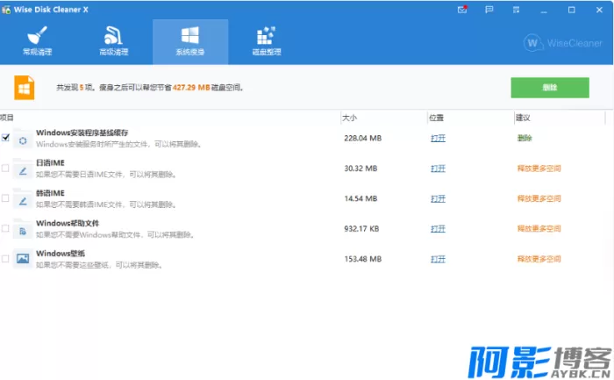This screenshot has height=380, width=614.
Task: Click the WiseCleaner logo
Action: coord(563,43)
